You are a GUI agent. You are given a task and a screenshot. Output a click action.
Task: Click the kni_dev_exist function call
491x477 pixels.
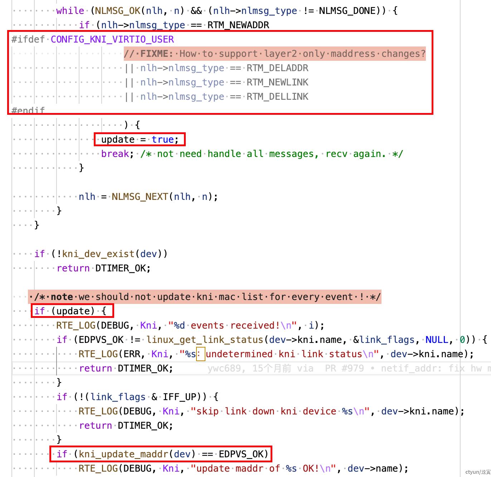point(98,254)
